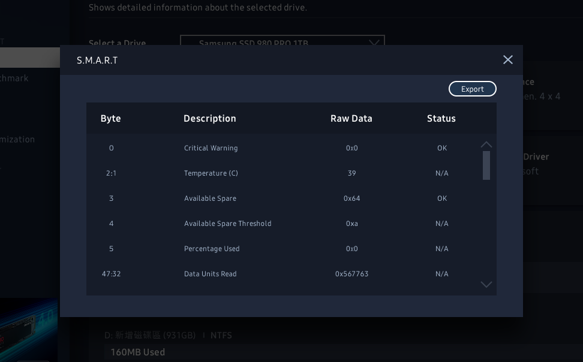Close the S.M.A.R.T dialog

507,59
